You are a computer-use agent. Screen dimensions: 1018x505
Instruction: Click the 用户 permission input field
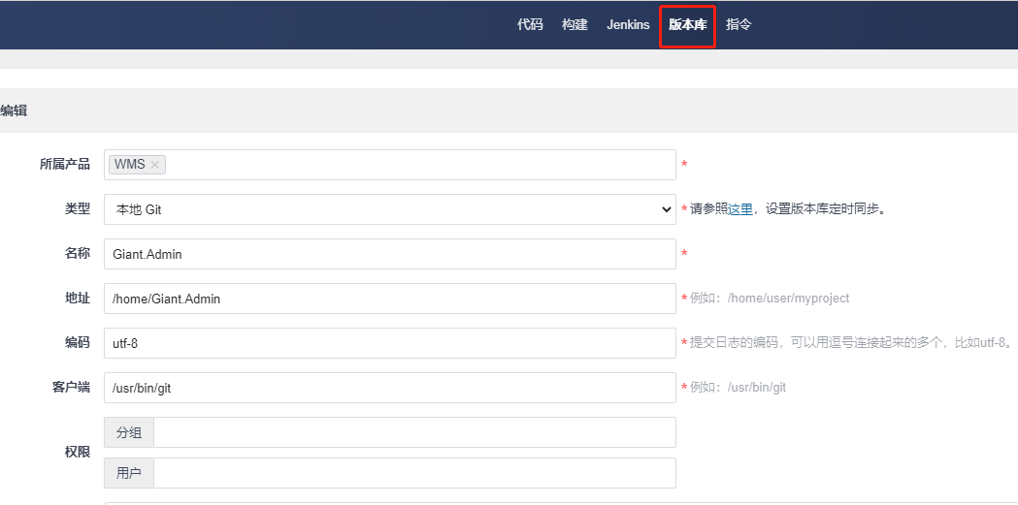(414, 473)
